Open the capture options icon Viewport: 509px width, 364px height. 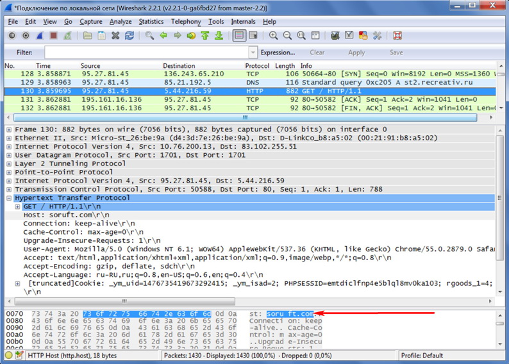point(26,36)
